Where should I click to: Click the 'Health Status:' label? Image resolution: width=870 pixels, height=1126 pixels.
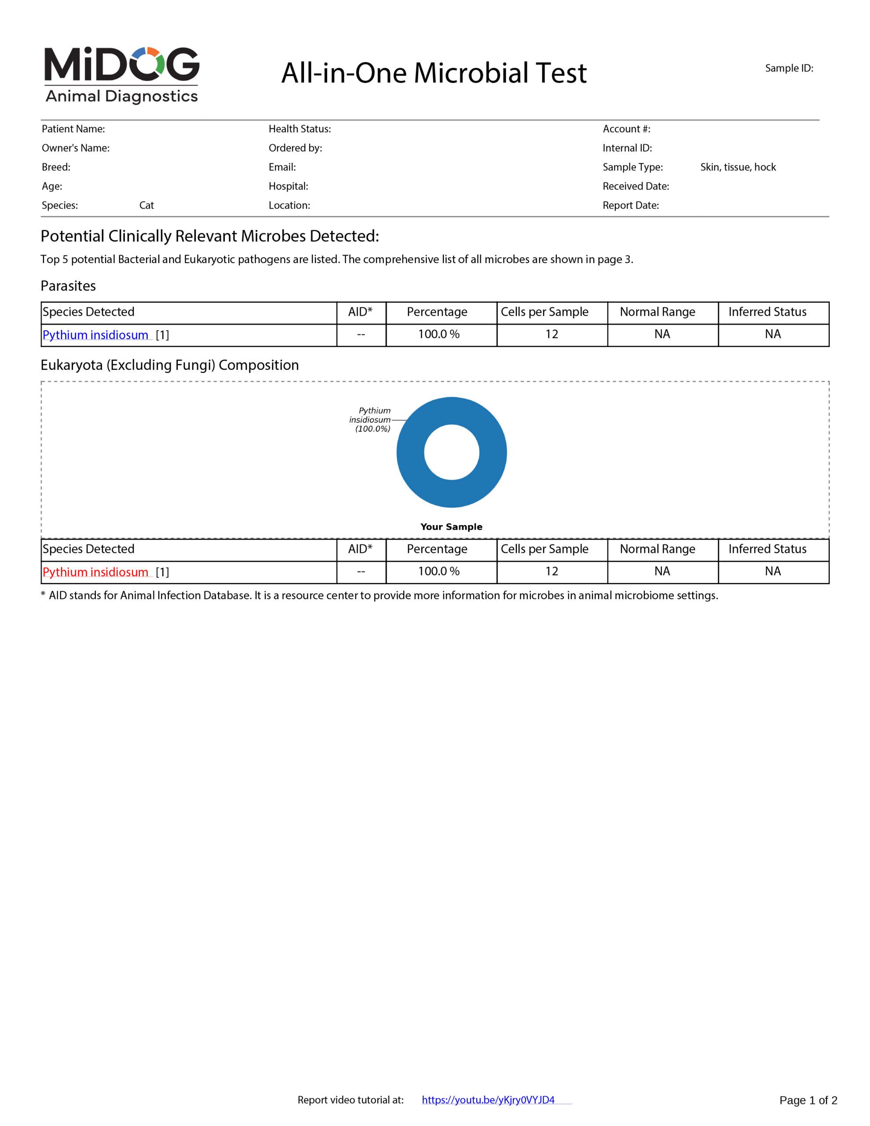click(x=300, y=129)
